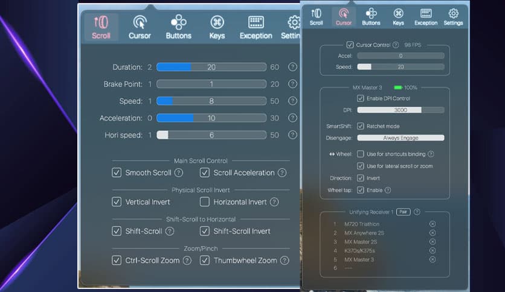Remove the K370s/K375s device
Image resolution: width=505 pixels, height=292 pixels.
point(433,250)
